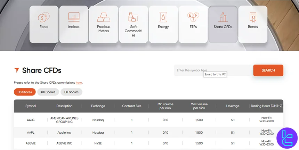
Task: Click trading hours in the AALG row
Action: coord(266,119)
